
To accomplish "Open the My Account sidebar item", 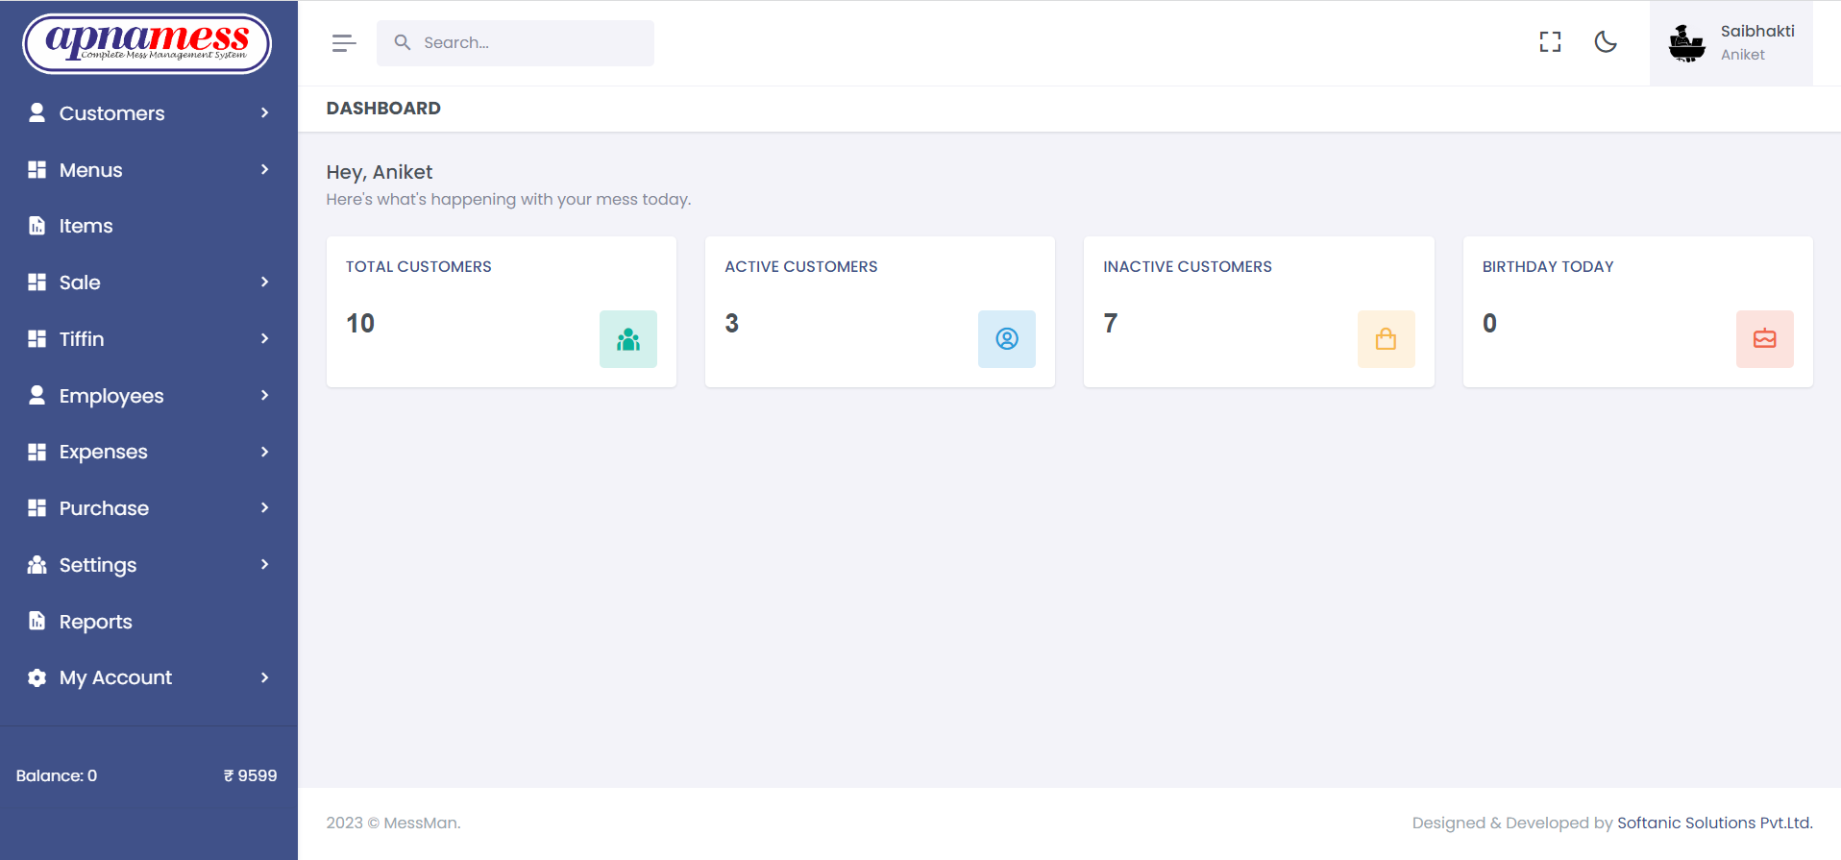I will click(149, 677).
